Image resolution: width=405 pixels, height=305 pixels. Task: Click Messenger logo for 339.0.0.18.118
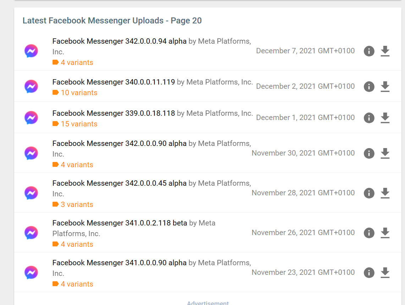[x=31, y=118]
